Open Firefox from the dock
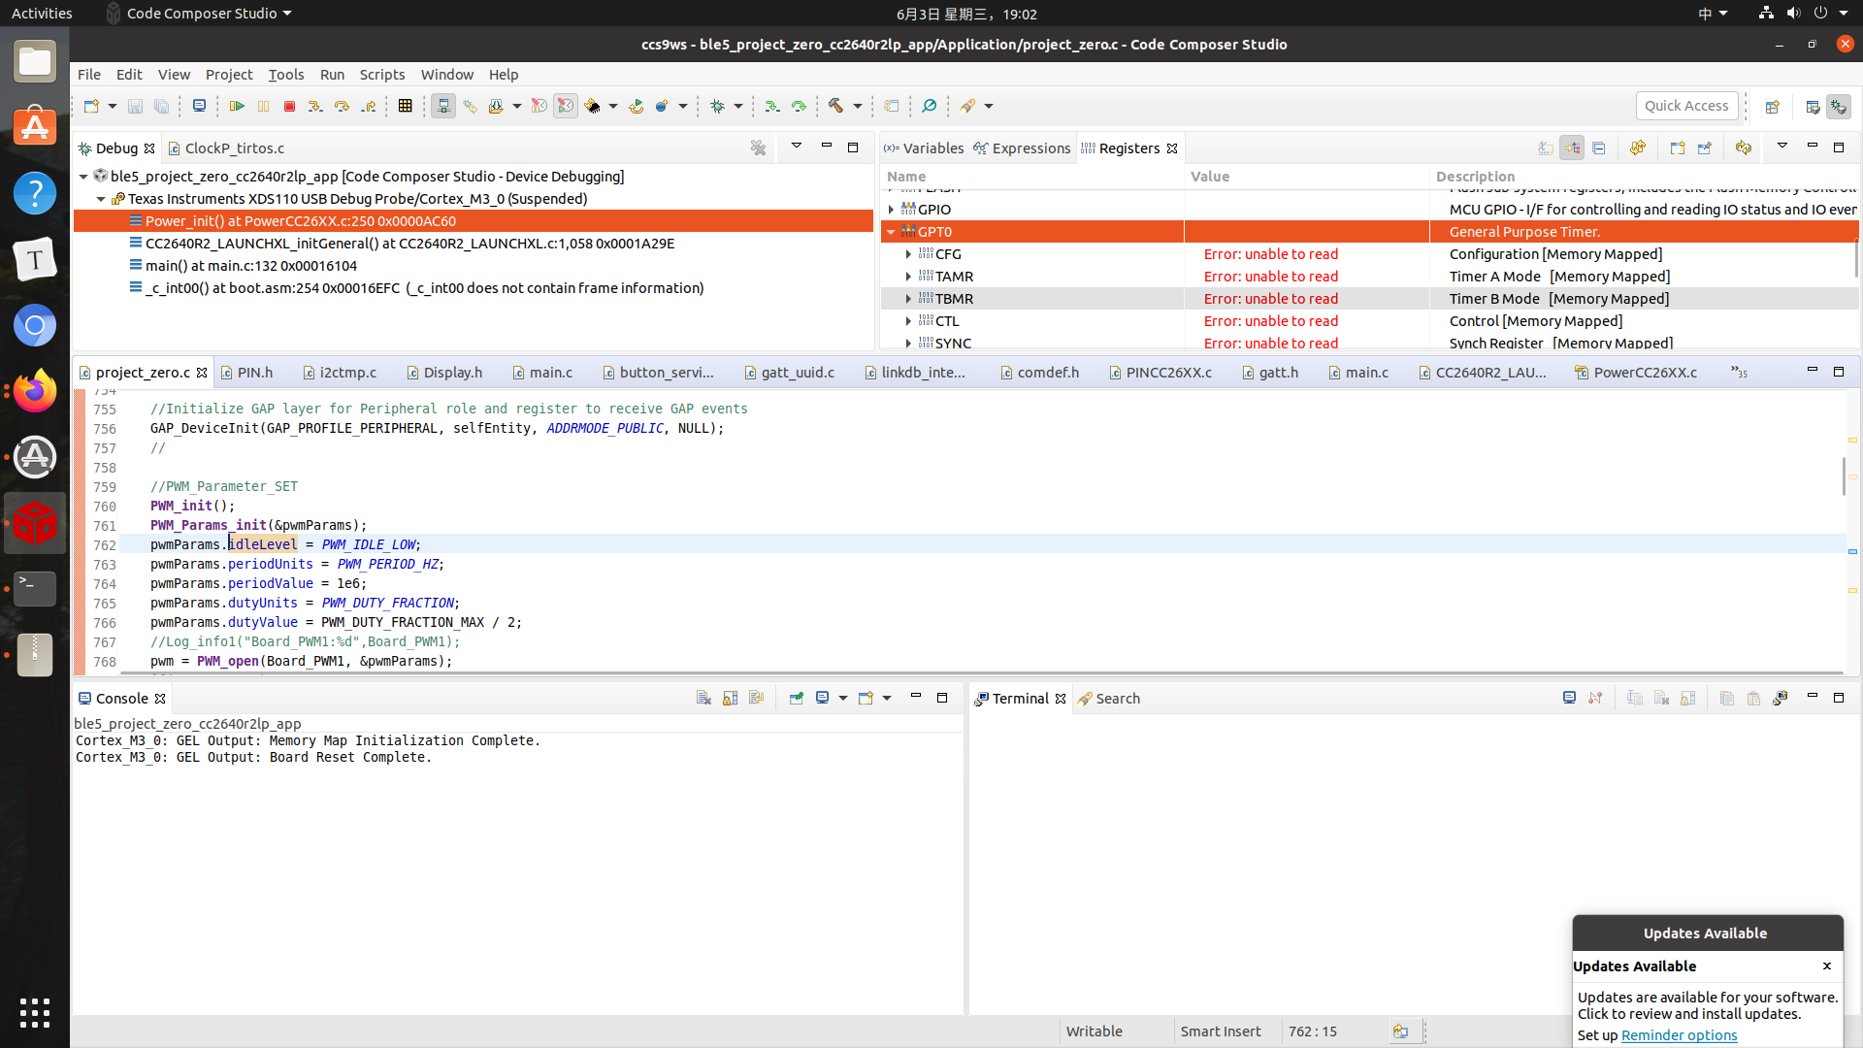This screenshot has width=1863, height=1048. click(x=35, y=391)
